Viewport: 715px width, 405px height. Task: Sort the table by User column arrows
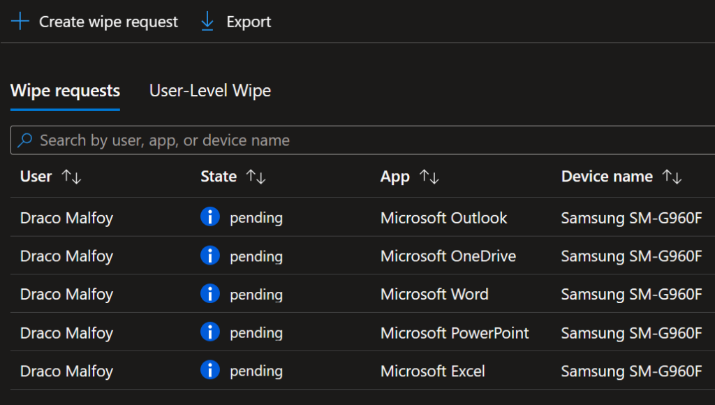click(71, 177)
